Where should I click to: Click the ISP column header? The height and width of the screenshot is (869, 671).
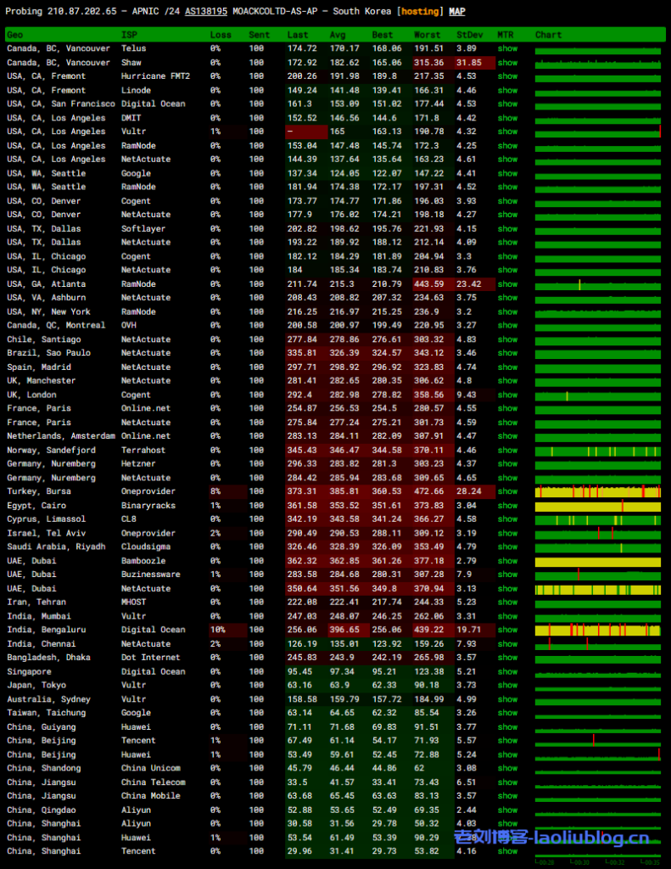click(129, 35)
